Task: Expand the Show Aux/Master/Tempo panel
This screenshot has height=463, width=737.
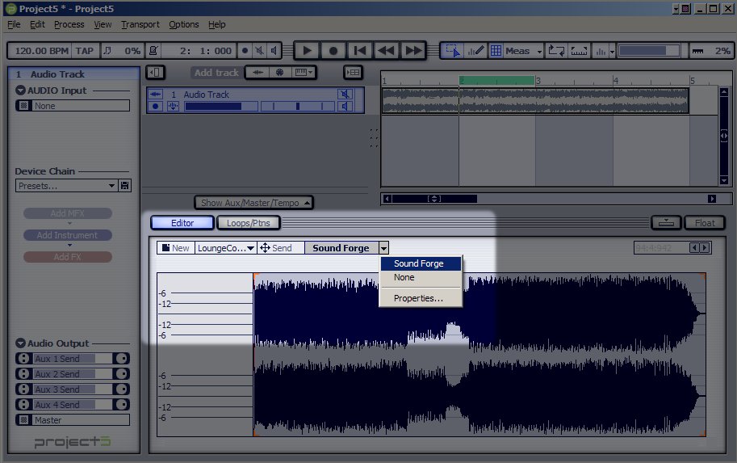Action: tap(253, 203)
